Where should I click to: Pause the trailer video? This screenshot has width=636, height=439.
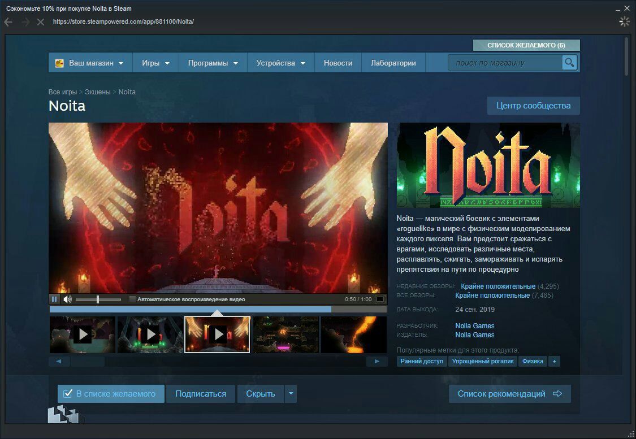click(54, 299)
